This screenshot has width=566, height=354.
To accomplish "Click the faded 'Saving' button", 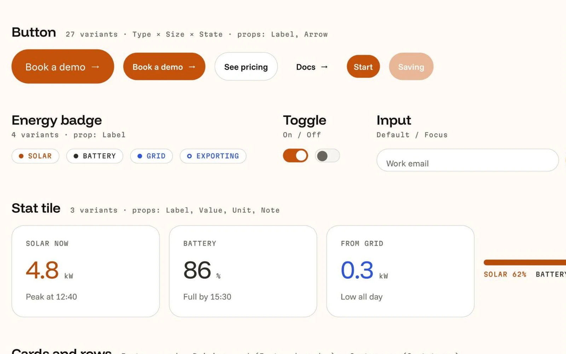I will coord(411,67).
